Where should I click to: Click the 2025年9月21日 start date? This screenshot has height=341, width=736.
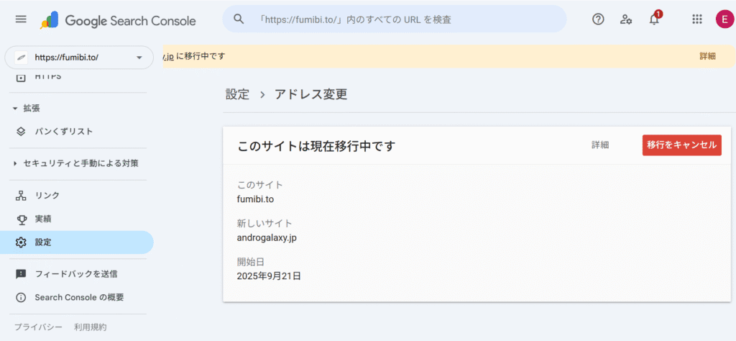click(269, 276)
